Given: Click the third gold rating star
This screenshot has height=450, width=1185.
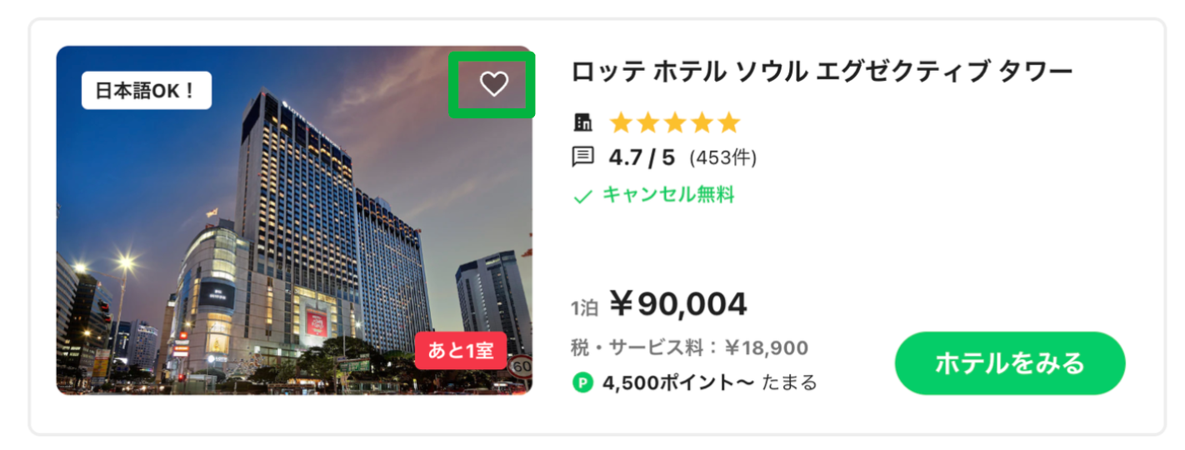Looking at the screenshot, I should point(675,123).
